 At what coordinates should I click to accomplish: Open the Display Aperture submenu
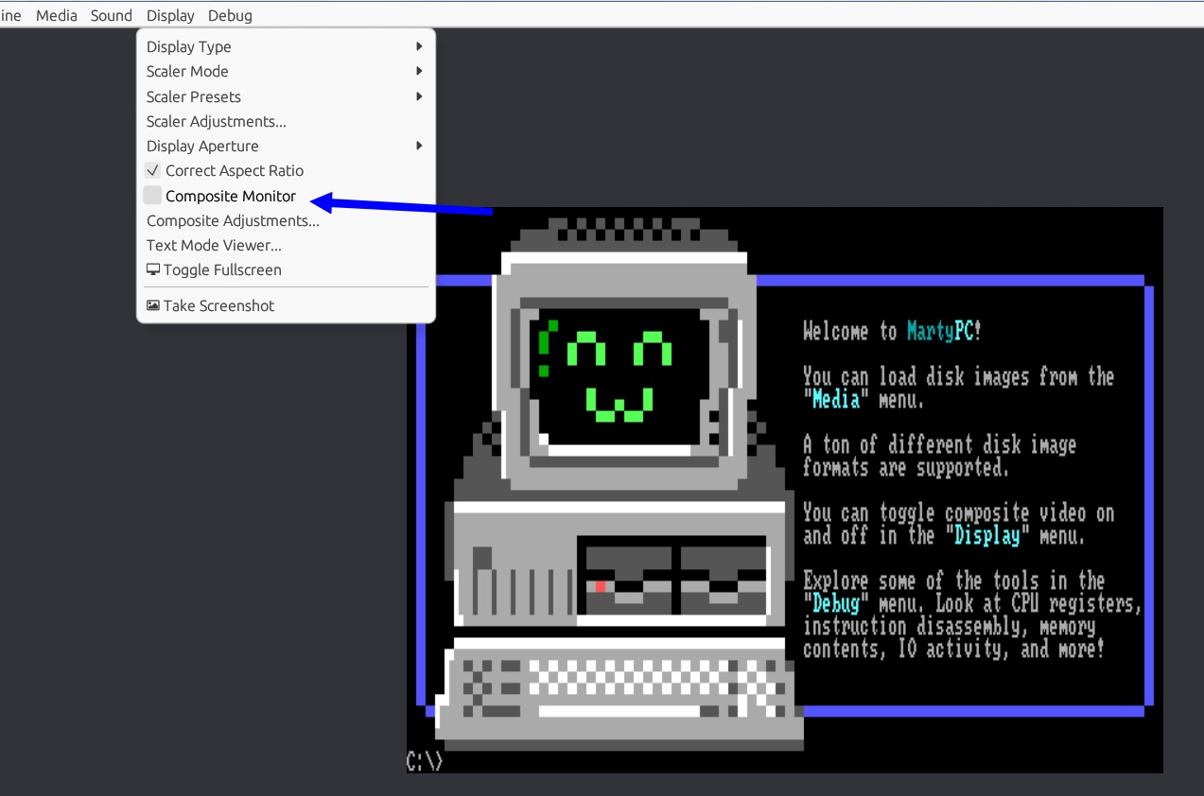(286, 146)
